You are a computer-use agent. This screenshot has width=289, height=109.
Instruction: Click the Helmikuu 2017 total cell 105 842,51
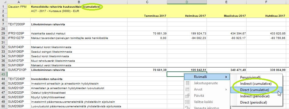[187, 70]
